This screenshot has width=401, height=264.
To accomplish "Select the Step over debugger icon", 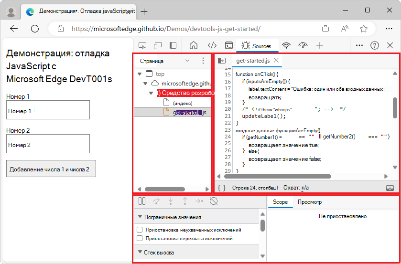I will 156,201.
